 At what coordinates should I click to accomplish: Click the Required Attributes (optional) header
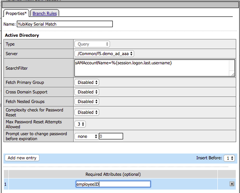pos(113,174)
